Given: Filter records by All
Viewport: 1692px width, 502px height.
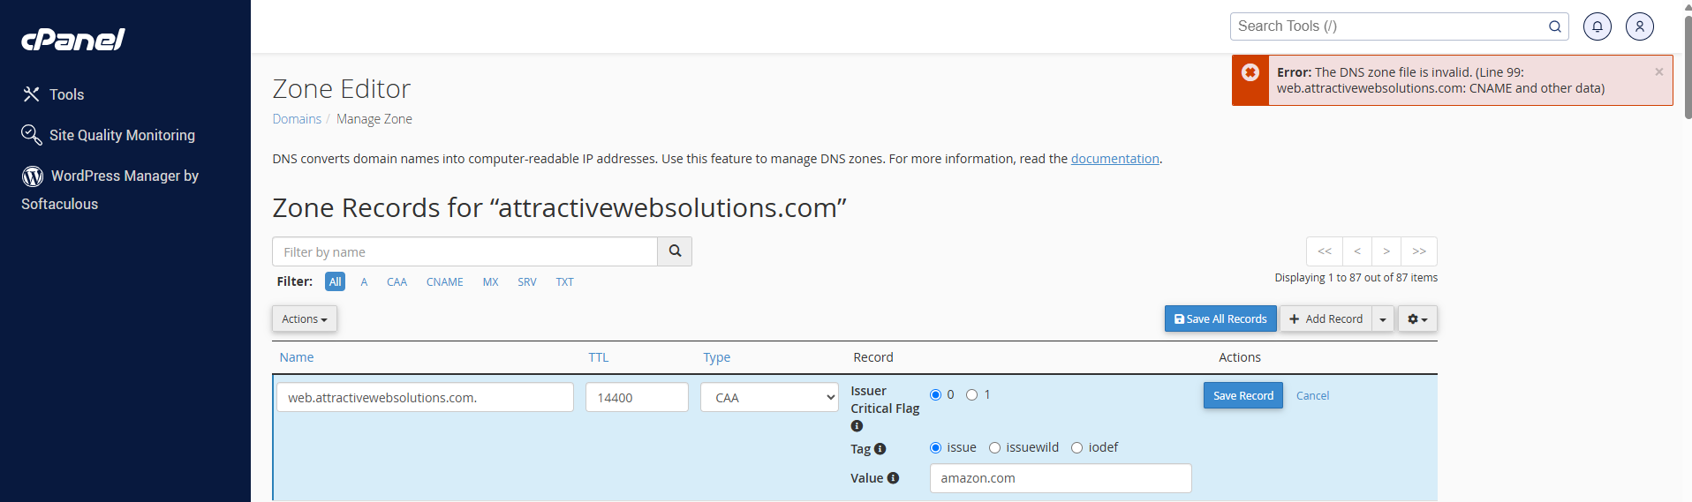Looking at the screenshot, I should 335,281.
